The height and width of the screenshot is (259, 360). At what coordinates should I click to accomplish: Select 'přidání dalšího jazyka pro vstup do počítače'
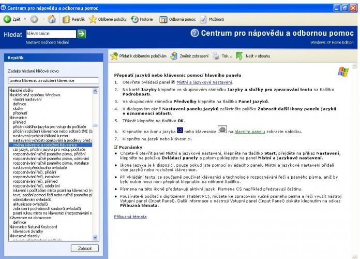49,126
